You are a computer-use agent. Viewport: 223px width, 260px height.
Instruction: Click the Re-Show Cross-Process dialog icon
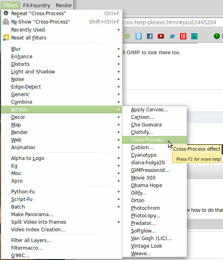6,22
